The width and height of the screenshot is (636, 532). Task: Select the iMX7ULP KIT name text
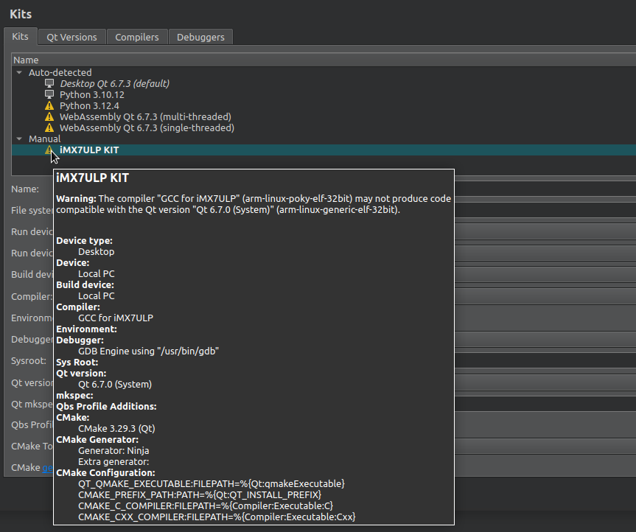(89, 150)
